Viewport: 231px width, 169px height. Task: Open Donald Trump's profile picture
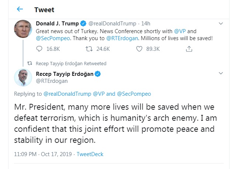point(22,28)
